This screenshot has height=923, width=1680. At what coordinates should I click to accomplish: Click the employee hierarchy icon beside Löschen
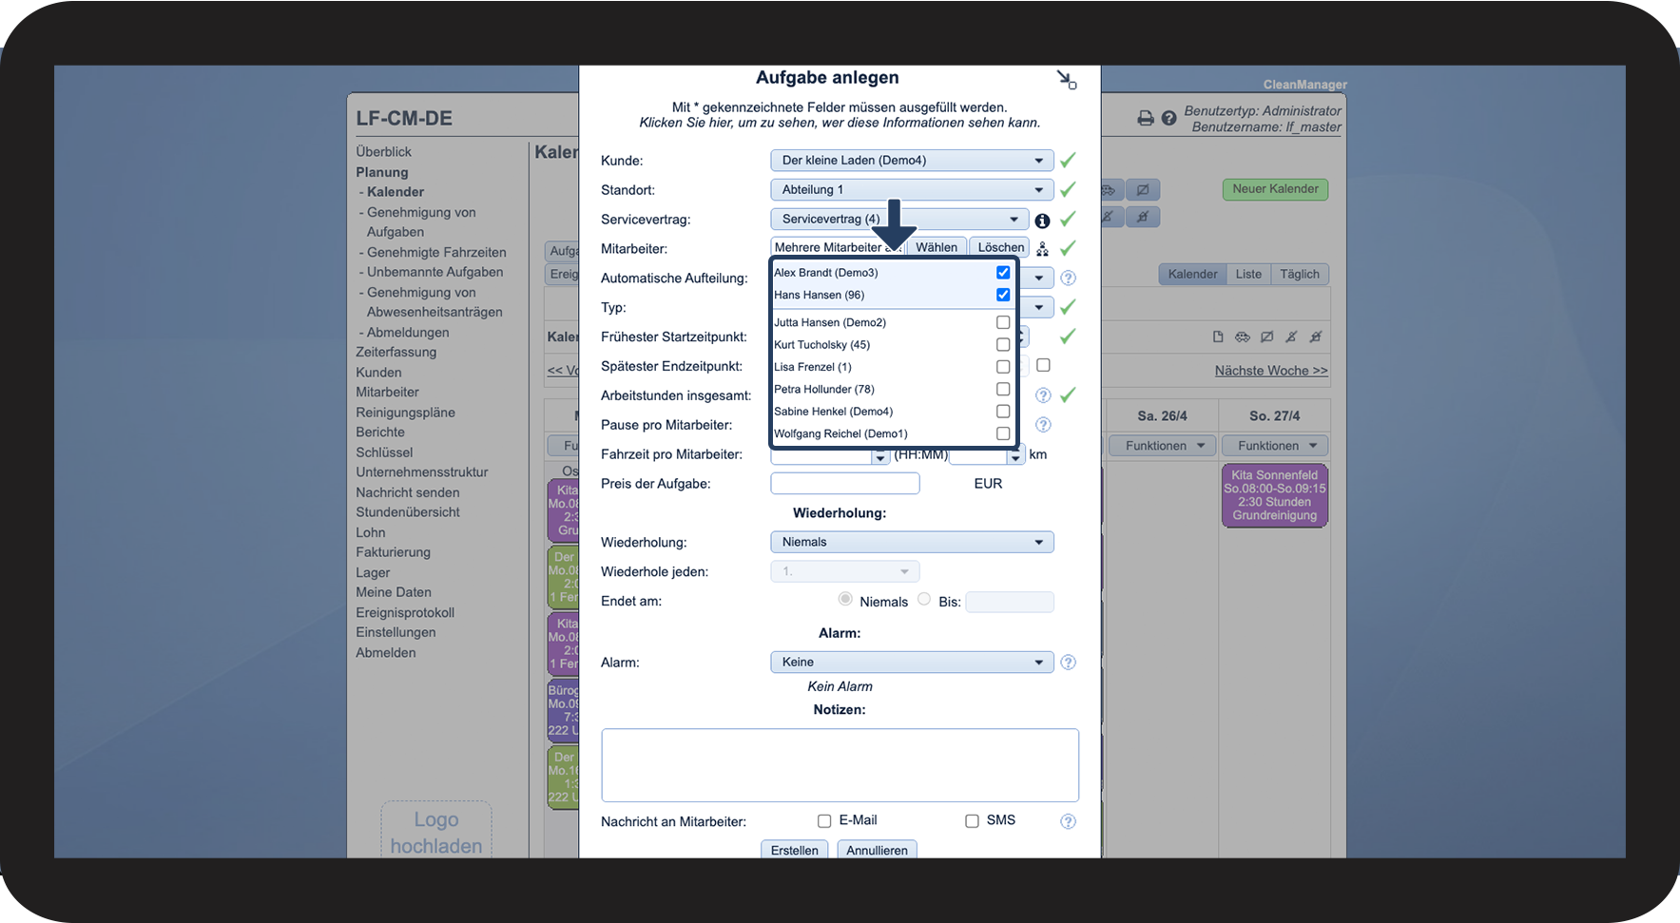1042,249
